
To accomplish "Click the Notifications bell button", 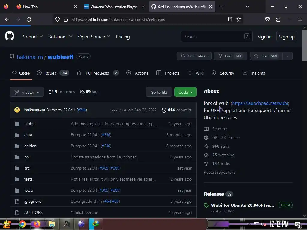I will (194, 56).
